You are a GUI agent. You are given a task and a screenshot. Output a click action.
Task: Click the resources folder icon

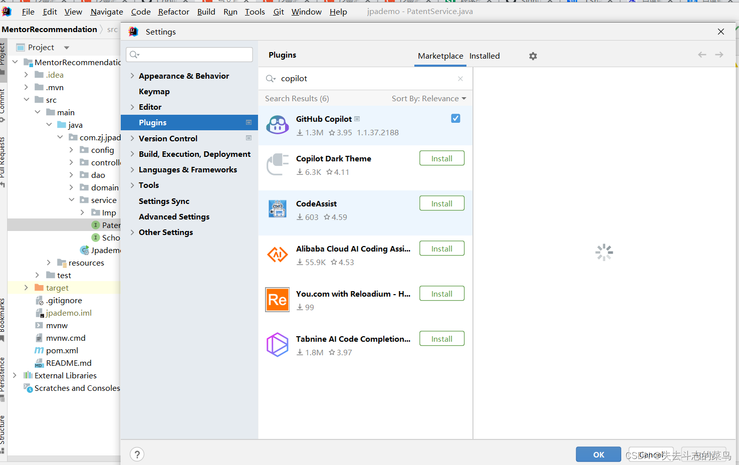(62, 263)
